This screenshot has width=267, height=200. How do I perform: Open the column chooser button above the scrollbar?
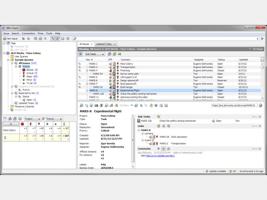point(262,59)
